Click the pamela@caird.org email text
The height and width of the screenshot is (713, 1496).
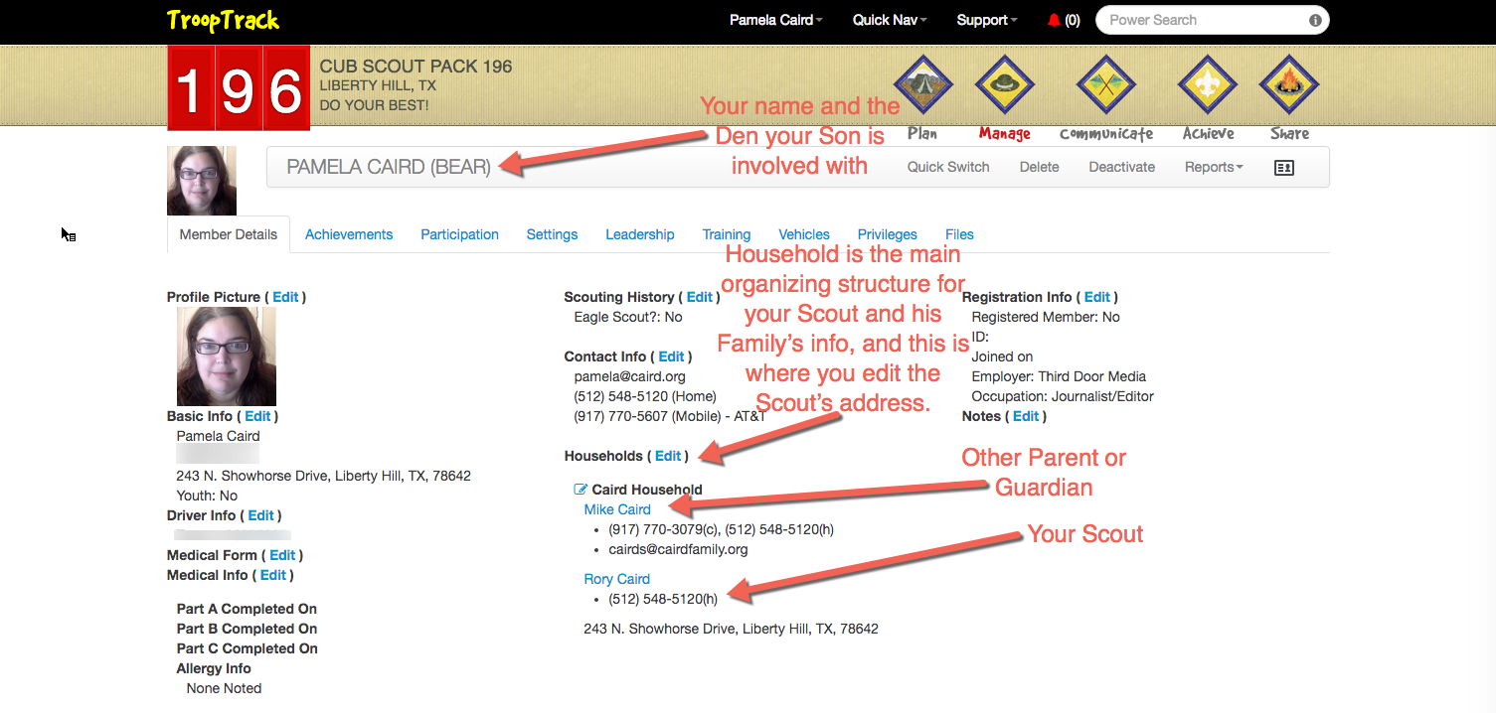tap(630, 376)
